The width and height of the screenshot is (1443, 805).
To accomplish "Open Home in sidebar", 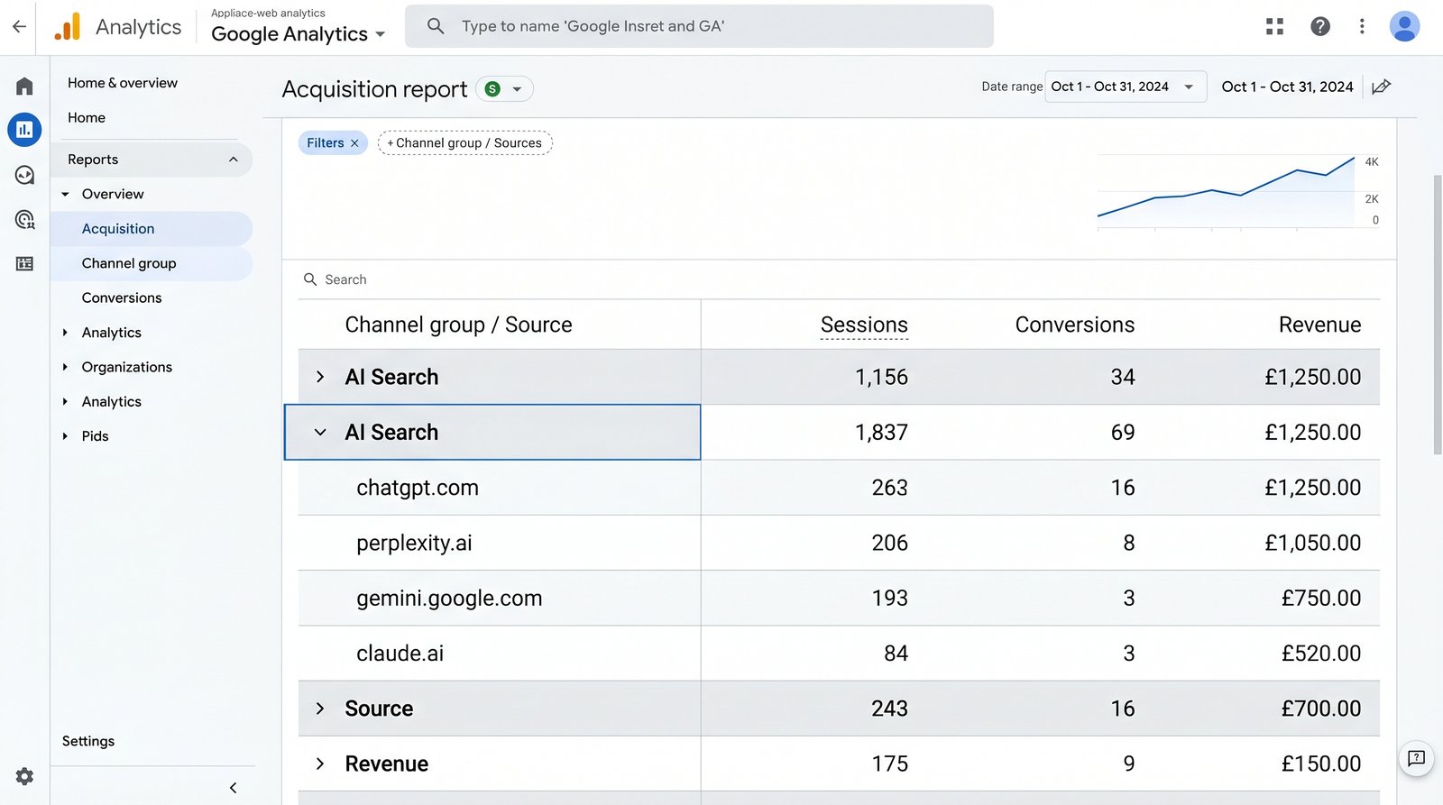I will coord(87,118).
